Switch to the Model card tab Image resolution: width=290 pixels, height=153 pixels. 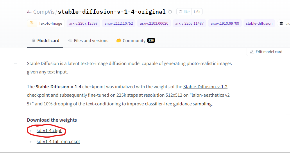(x=45, y=41)
